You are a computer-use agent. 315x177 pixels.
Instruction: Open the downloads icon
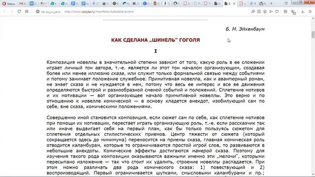click(x=303, y=12)
